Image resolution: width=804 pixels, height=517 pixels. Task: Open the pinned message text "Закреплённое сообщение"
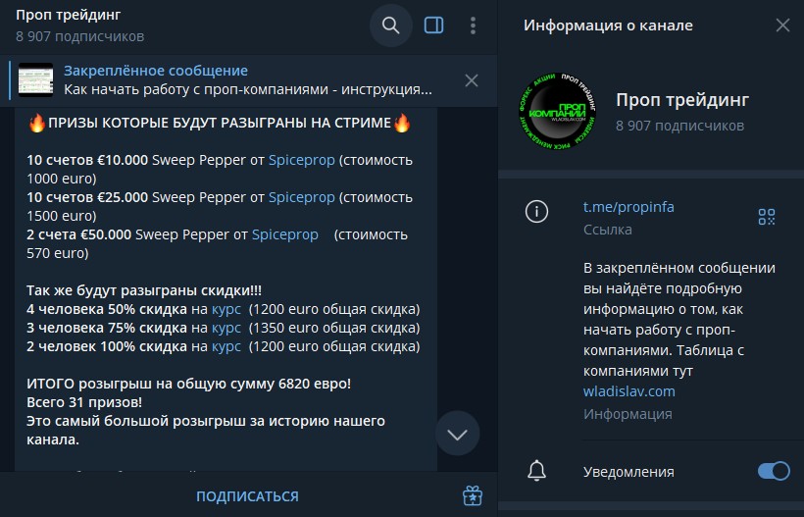tap(156, 71)
